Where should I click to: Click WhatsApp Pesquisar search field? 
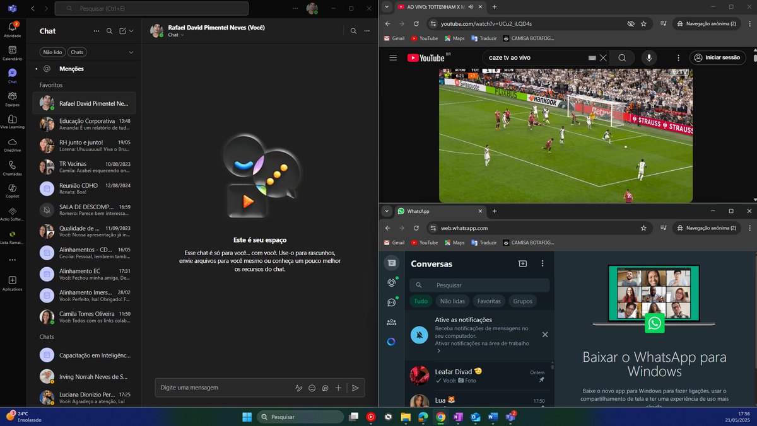pos(479,285)
